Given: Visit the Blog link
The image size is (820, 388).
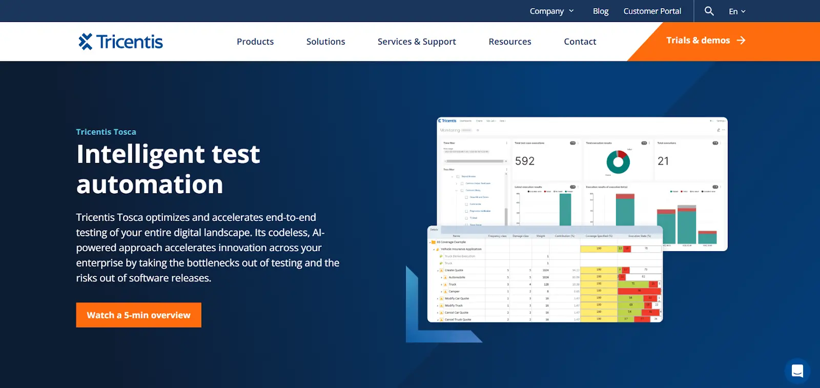Looking at the screenshot, I should click(x=601, y=11).
